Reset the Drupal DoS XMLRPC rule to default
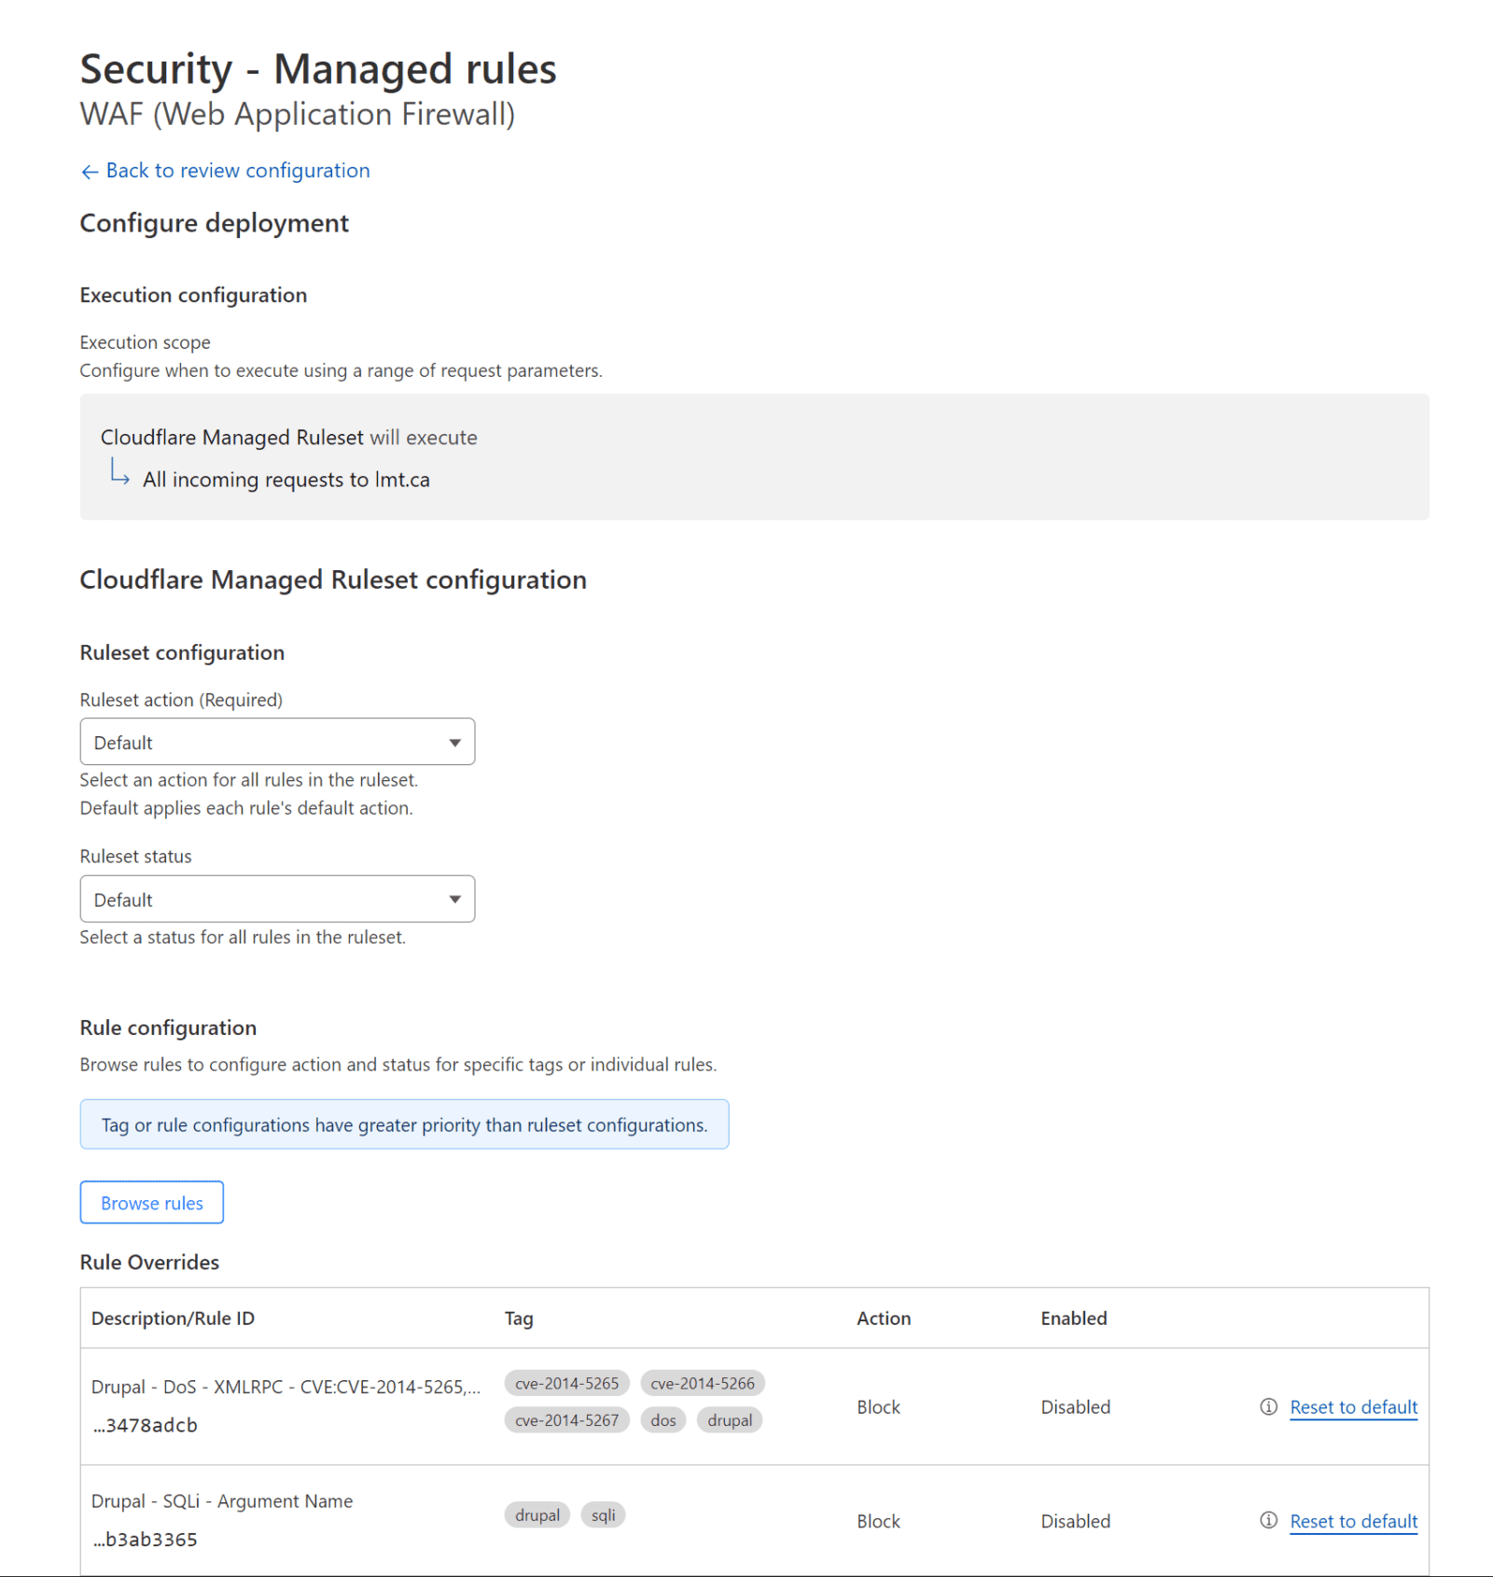This screenshot has height=1577, width=1493. point(1353,1406)
